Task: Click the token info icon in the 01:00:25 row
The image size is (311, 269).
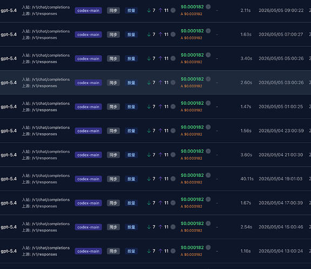Action: tap(173, 107)
